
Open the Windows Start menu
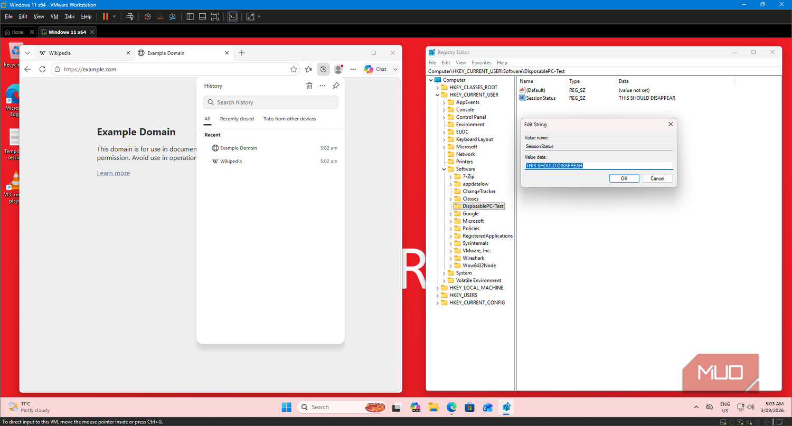pyautogui.click(x=286, y=407)
